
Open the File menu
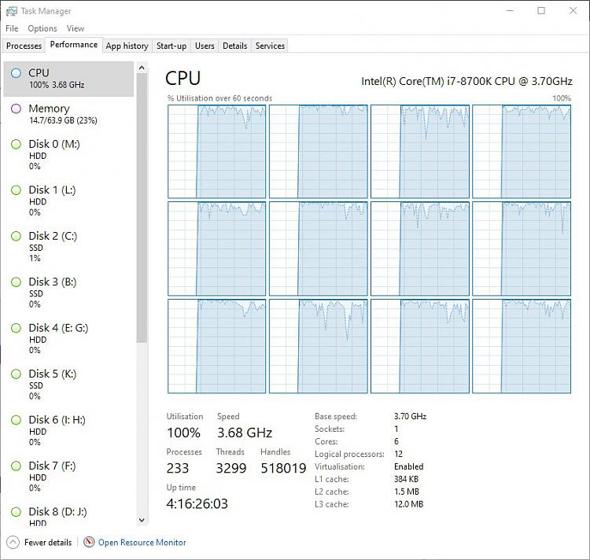12,28
